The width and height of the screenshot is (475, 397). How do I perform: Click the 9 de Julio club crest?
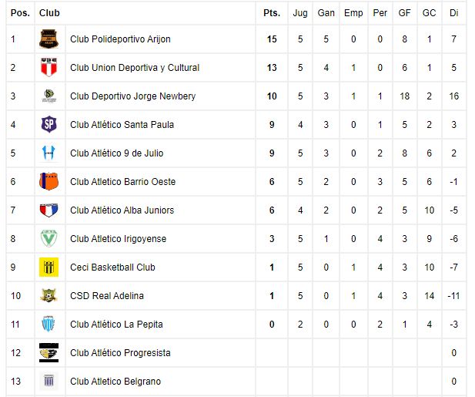(49, 153)
